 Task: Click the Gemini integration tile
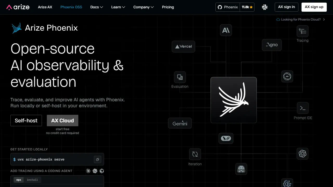point(180,123)
